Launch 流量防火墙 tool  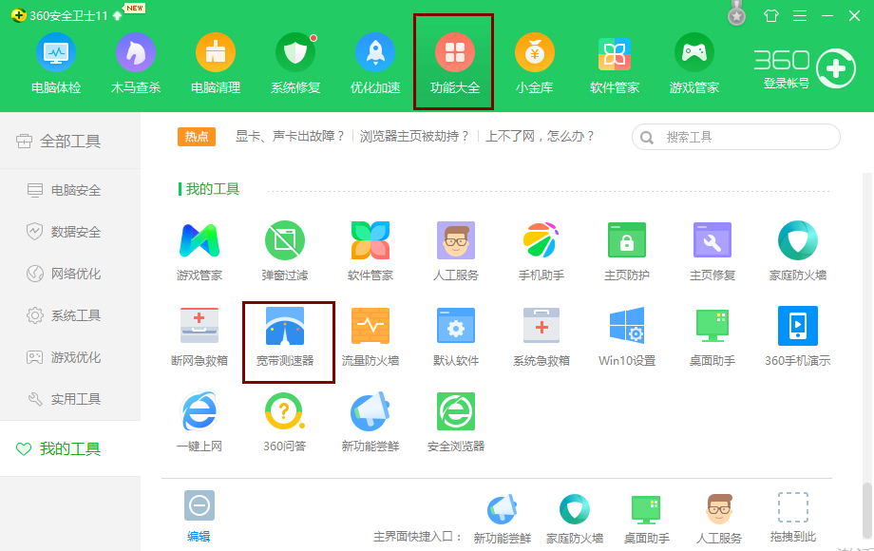click(370, 336)
